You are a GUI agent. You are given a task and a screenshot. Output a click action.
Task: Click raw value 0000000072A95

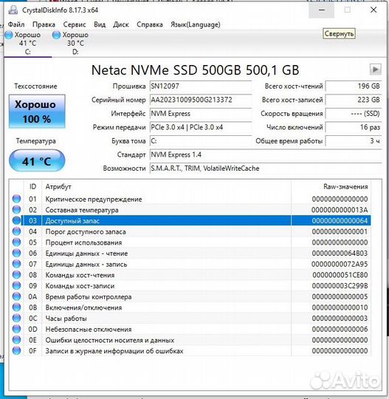click(340, 265)
